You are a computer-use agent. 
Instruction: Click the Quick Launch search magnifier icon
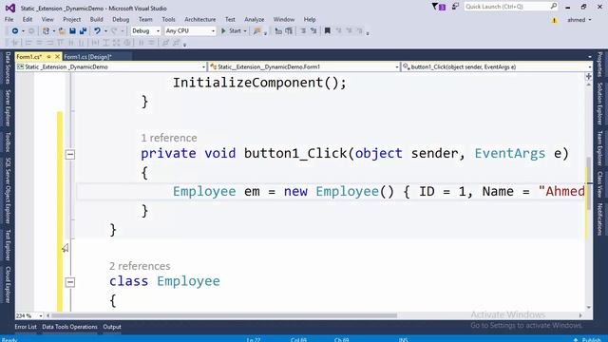pyautogui.click(x=554, y=7)
